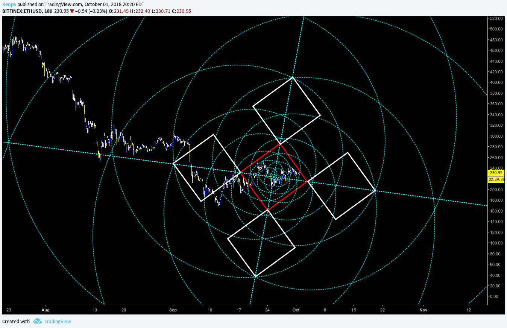
Task: Click 480.00 on the price axis
Action: [x=496, y=40]
